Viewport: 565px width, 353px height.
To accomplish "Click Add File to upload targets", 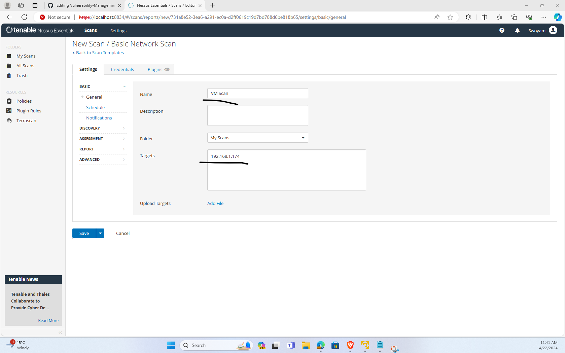I will click(x=215, y=203).
